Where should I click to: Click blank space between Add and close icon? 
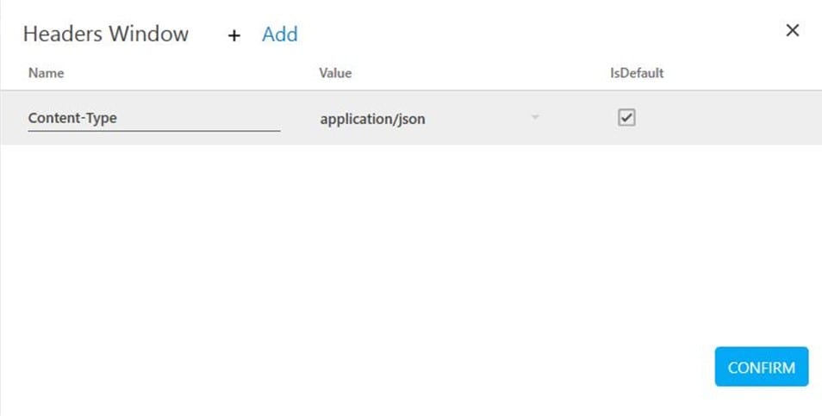click(x=534, y=34)
